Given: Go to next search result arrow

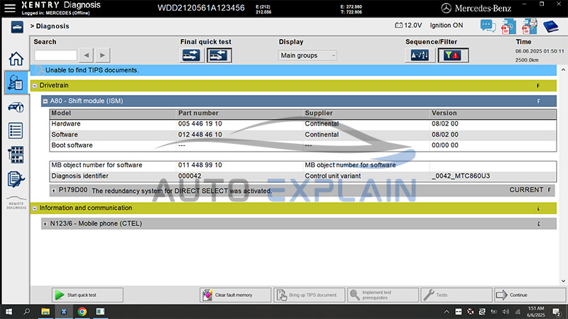Looking at the screenshot, I should point(102,55).
